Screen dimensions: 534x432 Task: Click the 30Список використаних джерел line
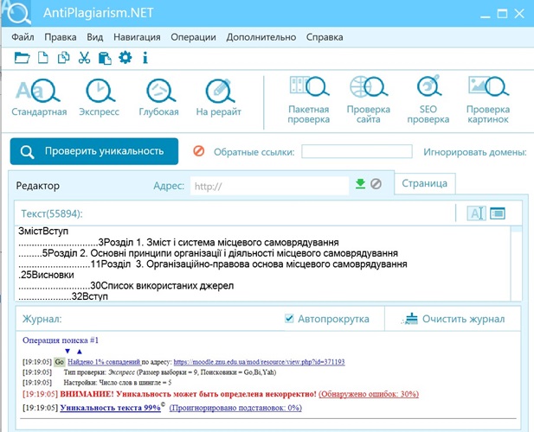(126, 285)
